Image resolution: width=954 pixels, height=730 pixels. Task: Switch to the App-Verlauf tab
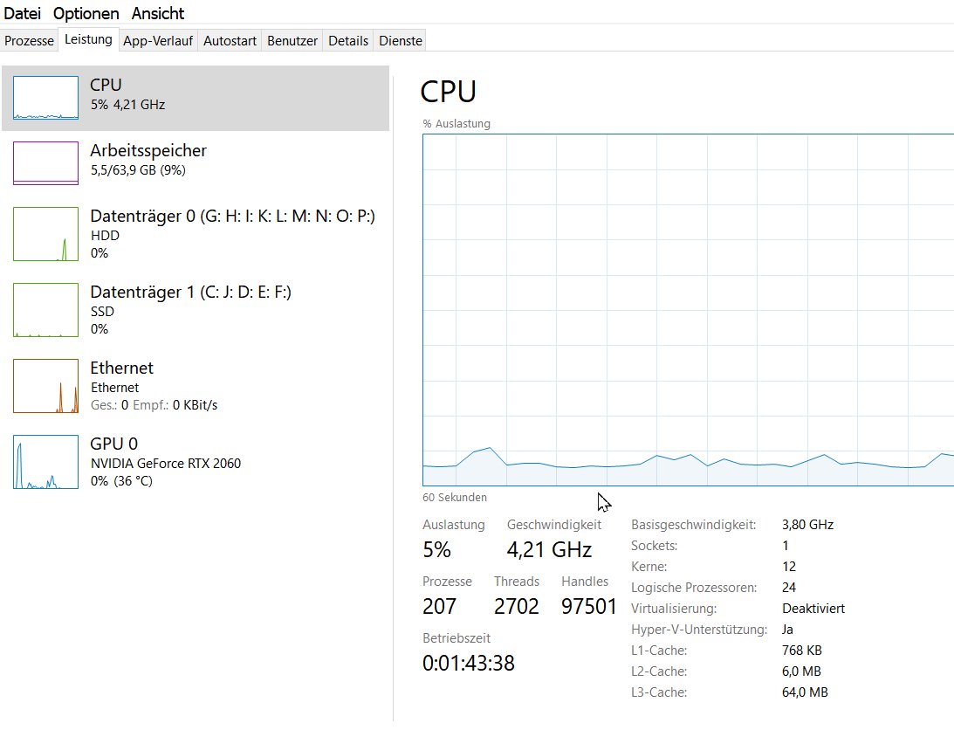[158, 41]
